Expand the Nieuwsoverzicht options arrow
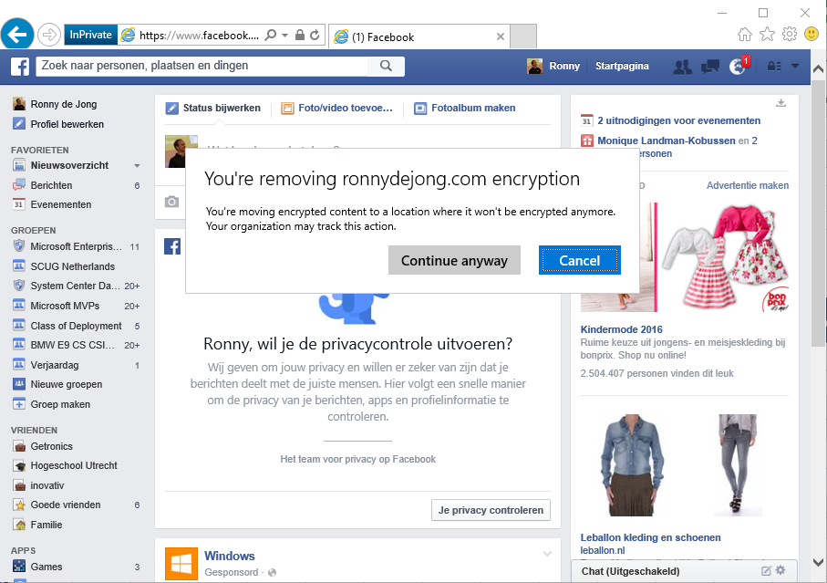The width and height of the screenshot is (827, 583). coord(137,166)
